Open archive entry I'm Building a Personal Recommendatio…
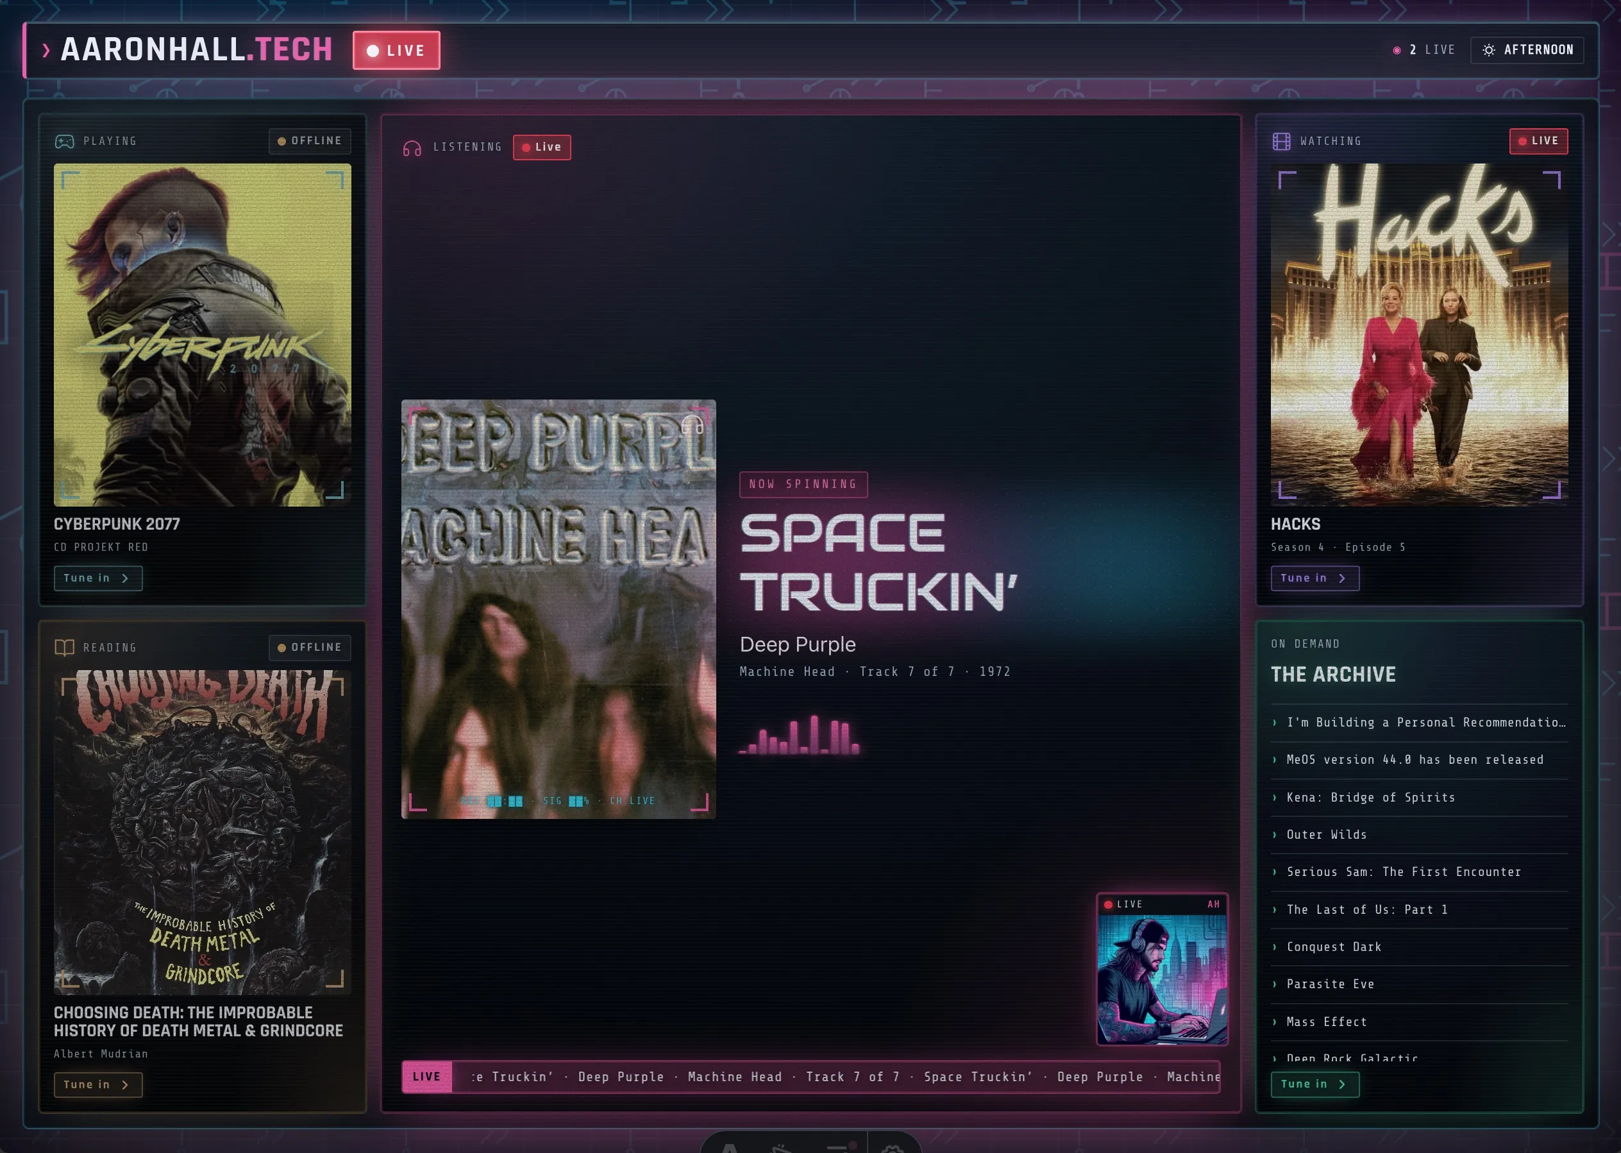 [x=1419, y=722]
